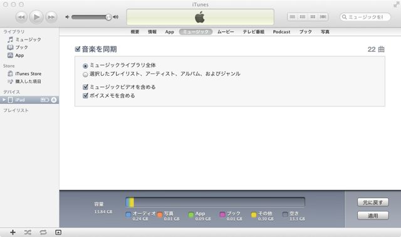
Task: Open the 情報 tab
Action: (152, 32)
